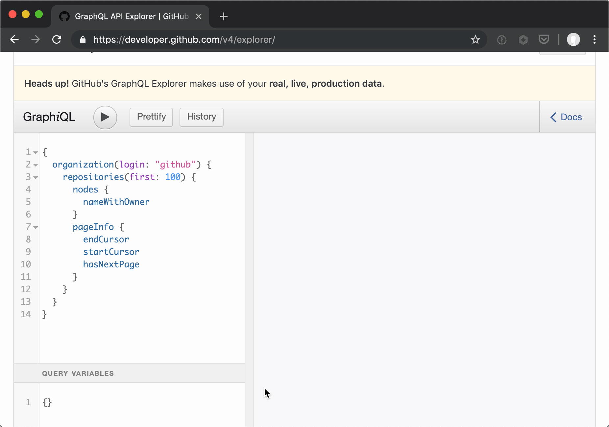
Task: Open the browser profile avatar
Action: [573, 39]
